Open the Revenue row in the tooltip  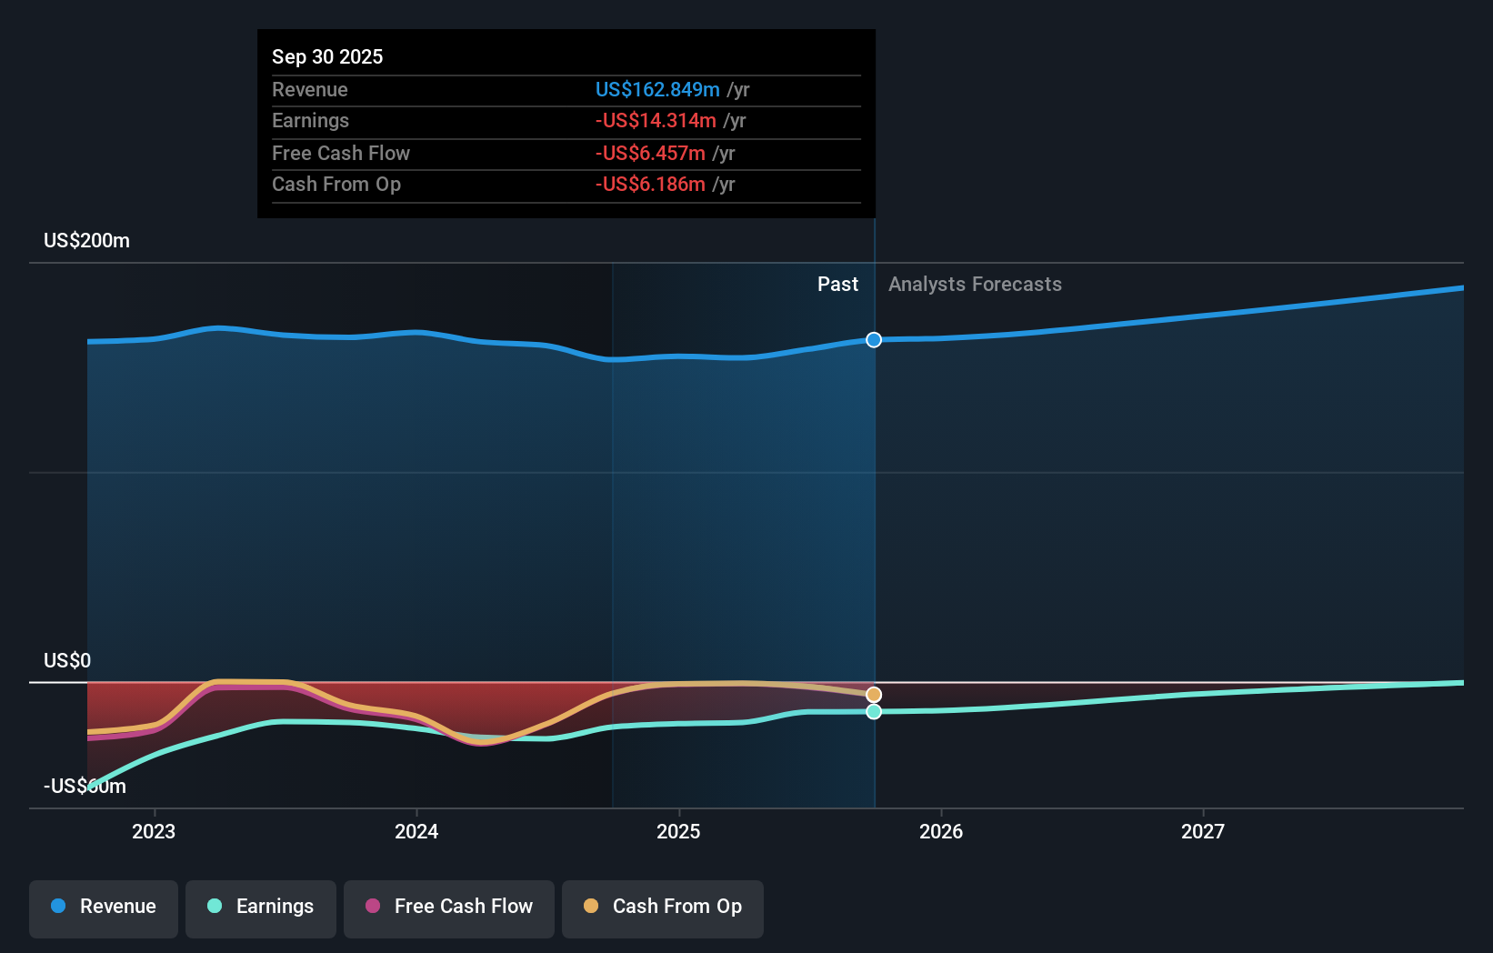pyautogui.click(x=310, y=89)
